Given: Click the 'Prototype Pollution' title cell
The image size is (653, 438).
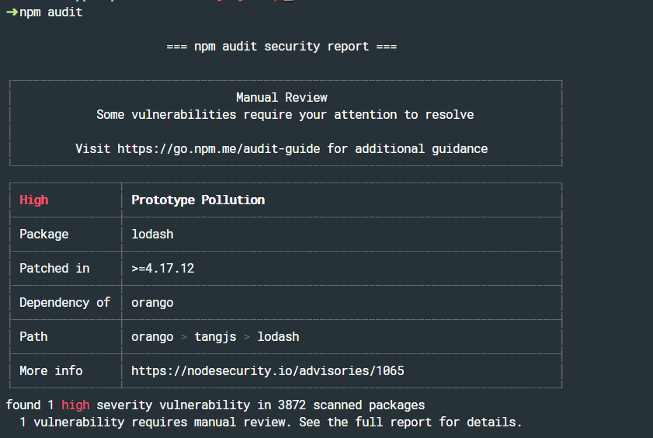Looking at the screenshot, I should click(x=198, y=200).
